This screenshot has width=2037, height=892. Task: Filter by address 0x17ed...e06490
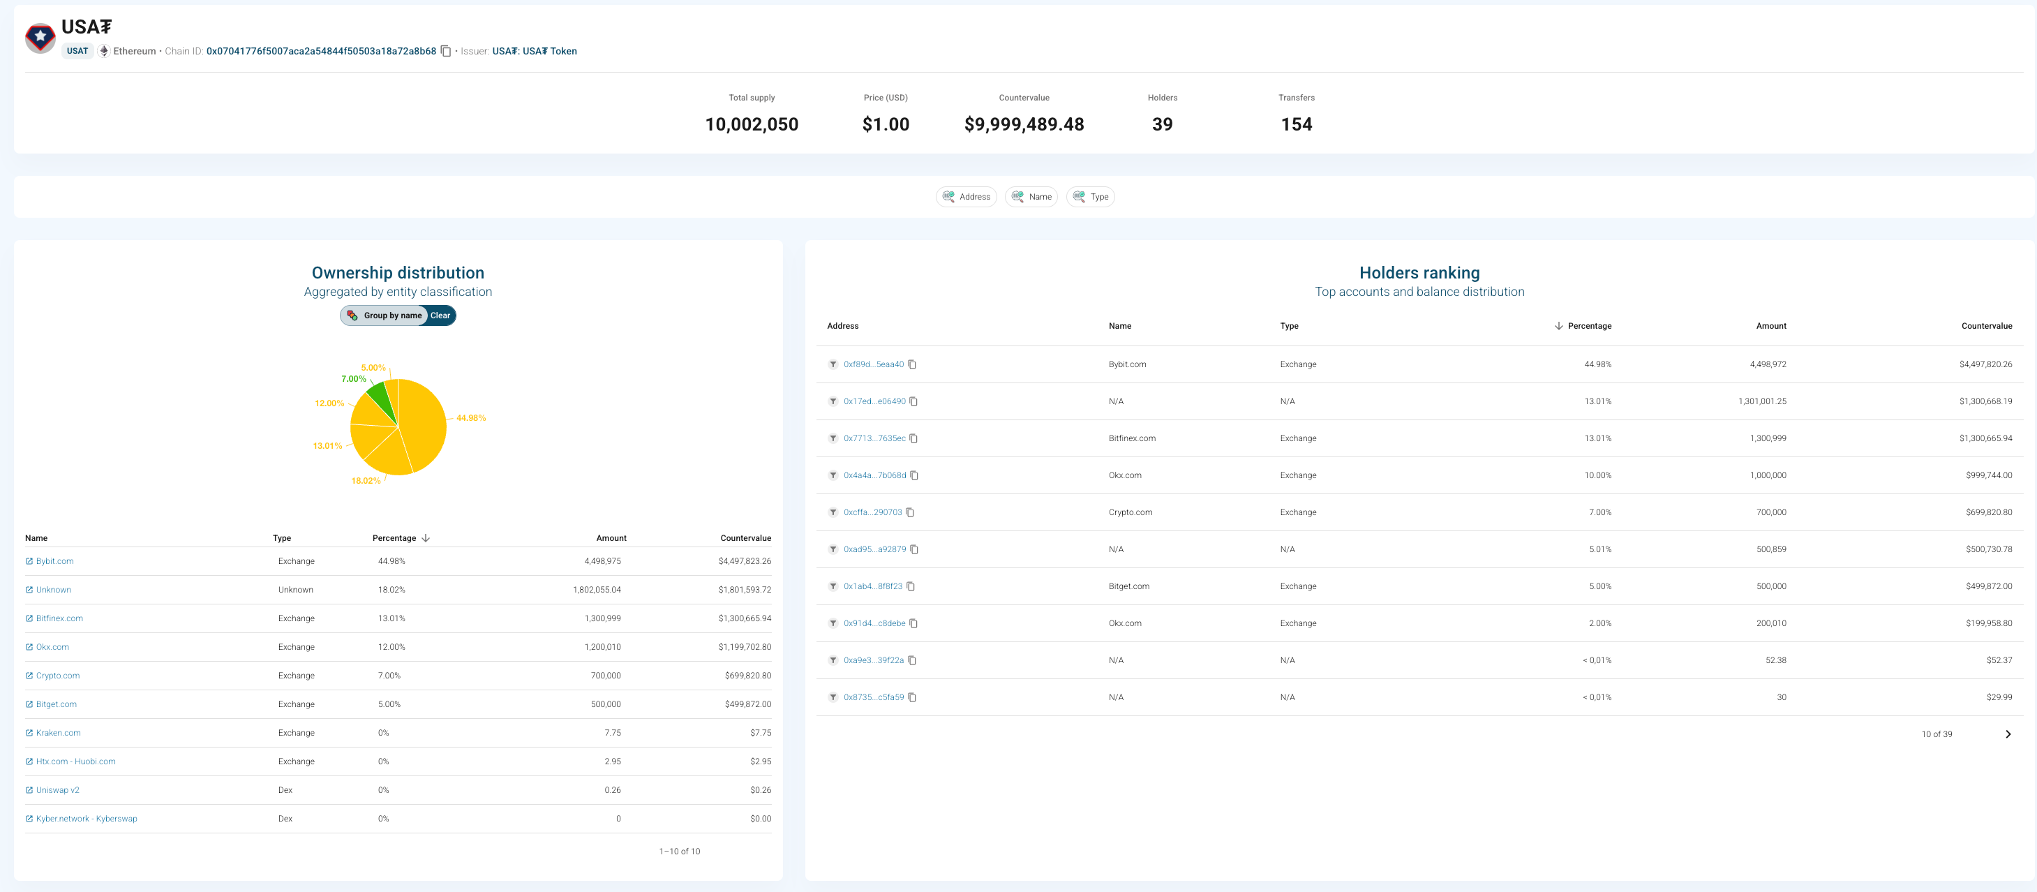[x=833, y=402]
